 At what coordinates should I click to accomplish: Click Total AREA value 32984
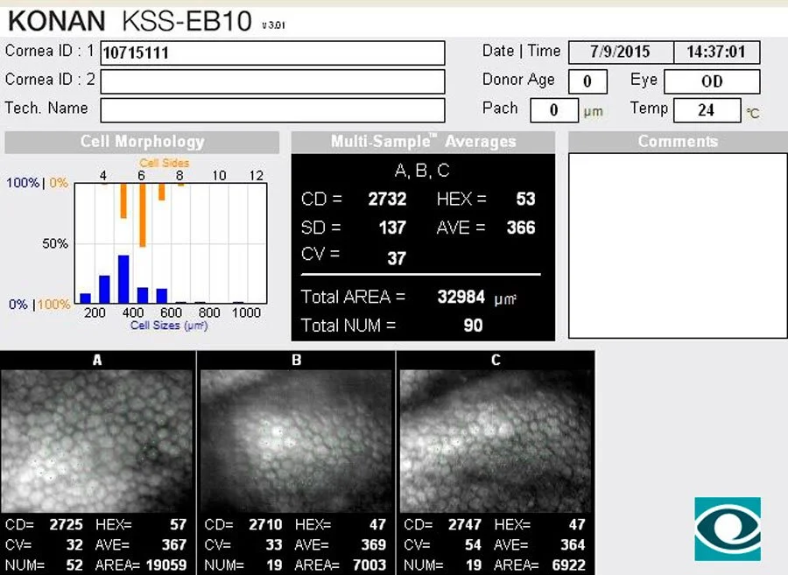pos(461,297)
